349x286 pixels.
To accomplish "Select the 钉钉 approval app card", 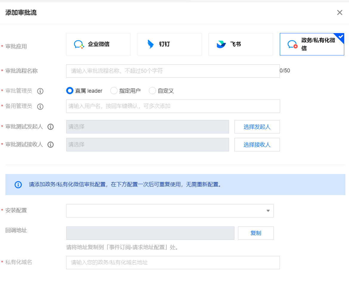I will pos(170,44).
